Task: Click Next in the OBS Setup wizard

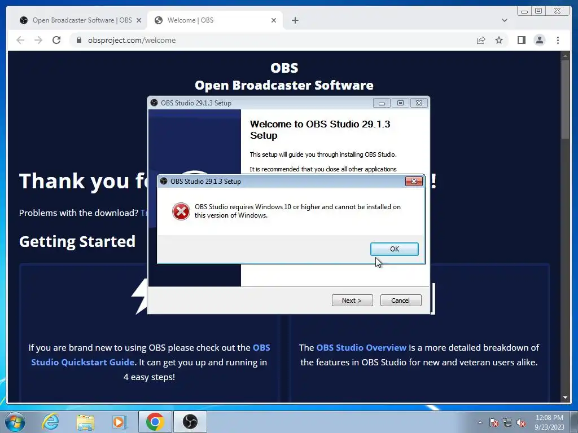Action: point(352,301)
